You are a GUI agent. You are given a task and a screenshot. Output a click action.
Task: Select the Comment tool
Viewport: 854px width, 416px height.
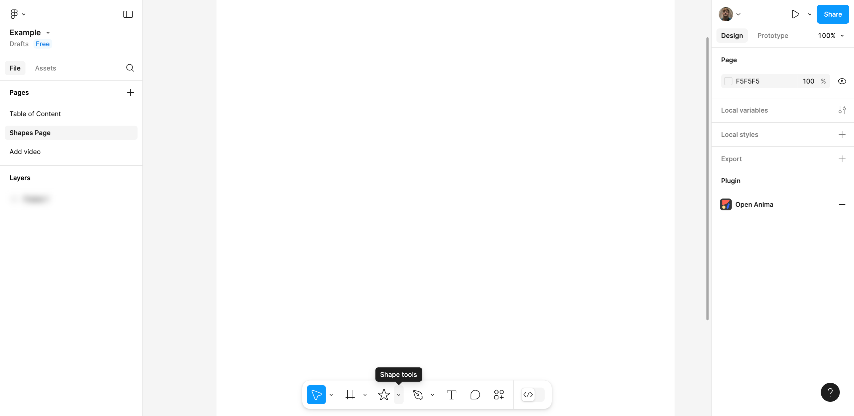click(475, 395)
